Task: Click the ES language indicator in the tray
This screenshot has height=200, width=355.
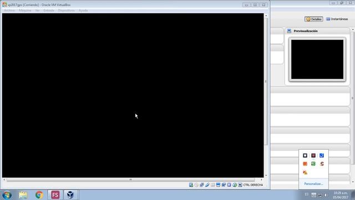Action: [x=307, y=194]
